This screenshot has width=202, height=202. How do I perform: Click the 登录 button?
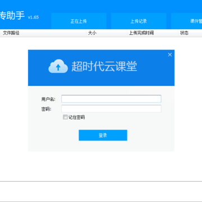[x=103, y=135]
